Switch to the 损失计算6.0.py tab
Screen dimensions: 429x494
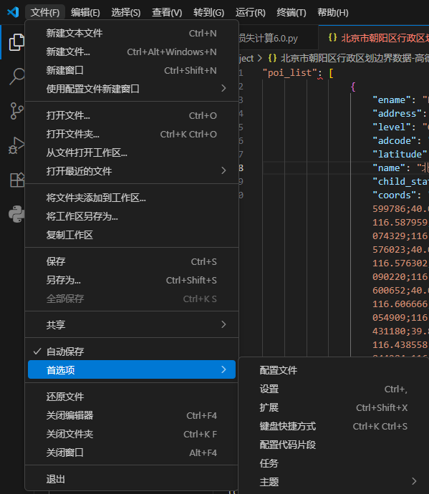coord(279,38)
